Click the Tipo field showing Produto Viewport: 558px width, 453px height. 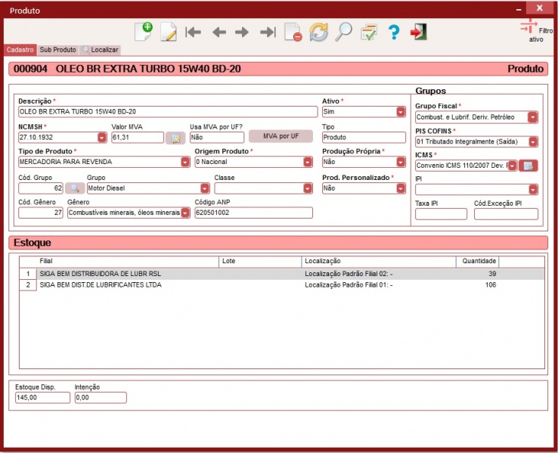point(364,138)
